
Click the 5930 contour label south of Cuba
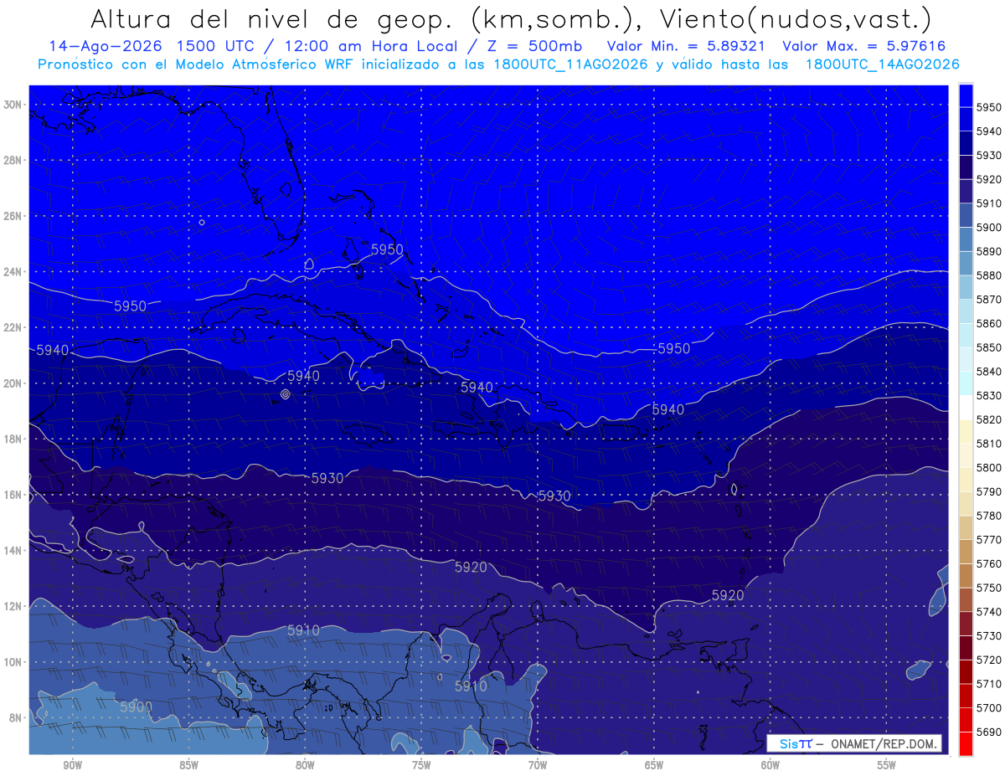(x=327, y=478)
